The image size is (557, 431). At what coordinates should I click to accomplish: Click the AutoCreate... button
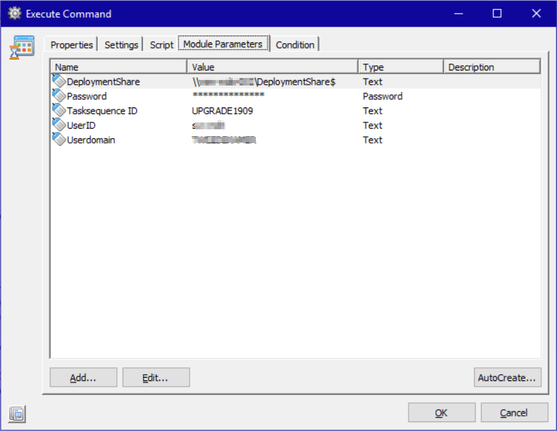pyautogui.click(x=508, y=377)
